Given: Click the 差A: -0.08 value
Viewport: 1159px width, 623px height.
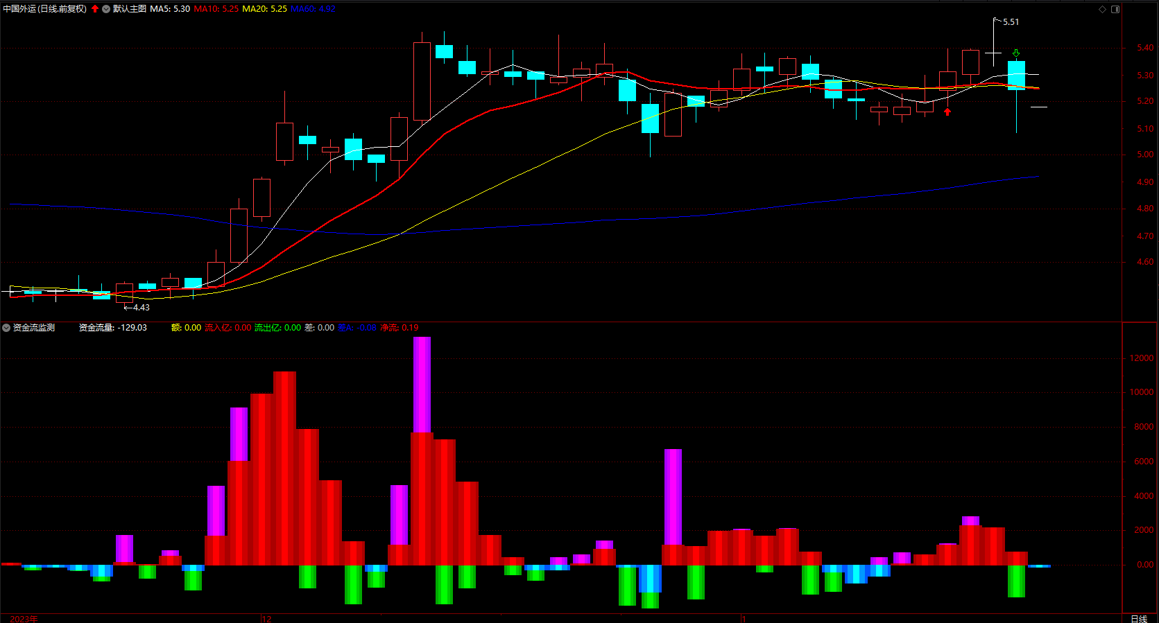Looking at the screenshot, I should point(357,328).
